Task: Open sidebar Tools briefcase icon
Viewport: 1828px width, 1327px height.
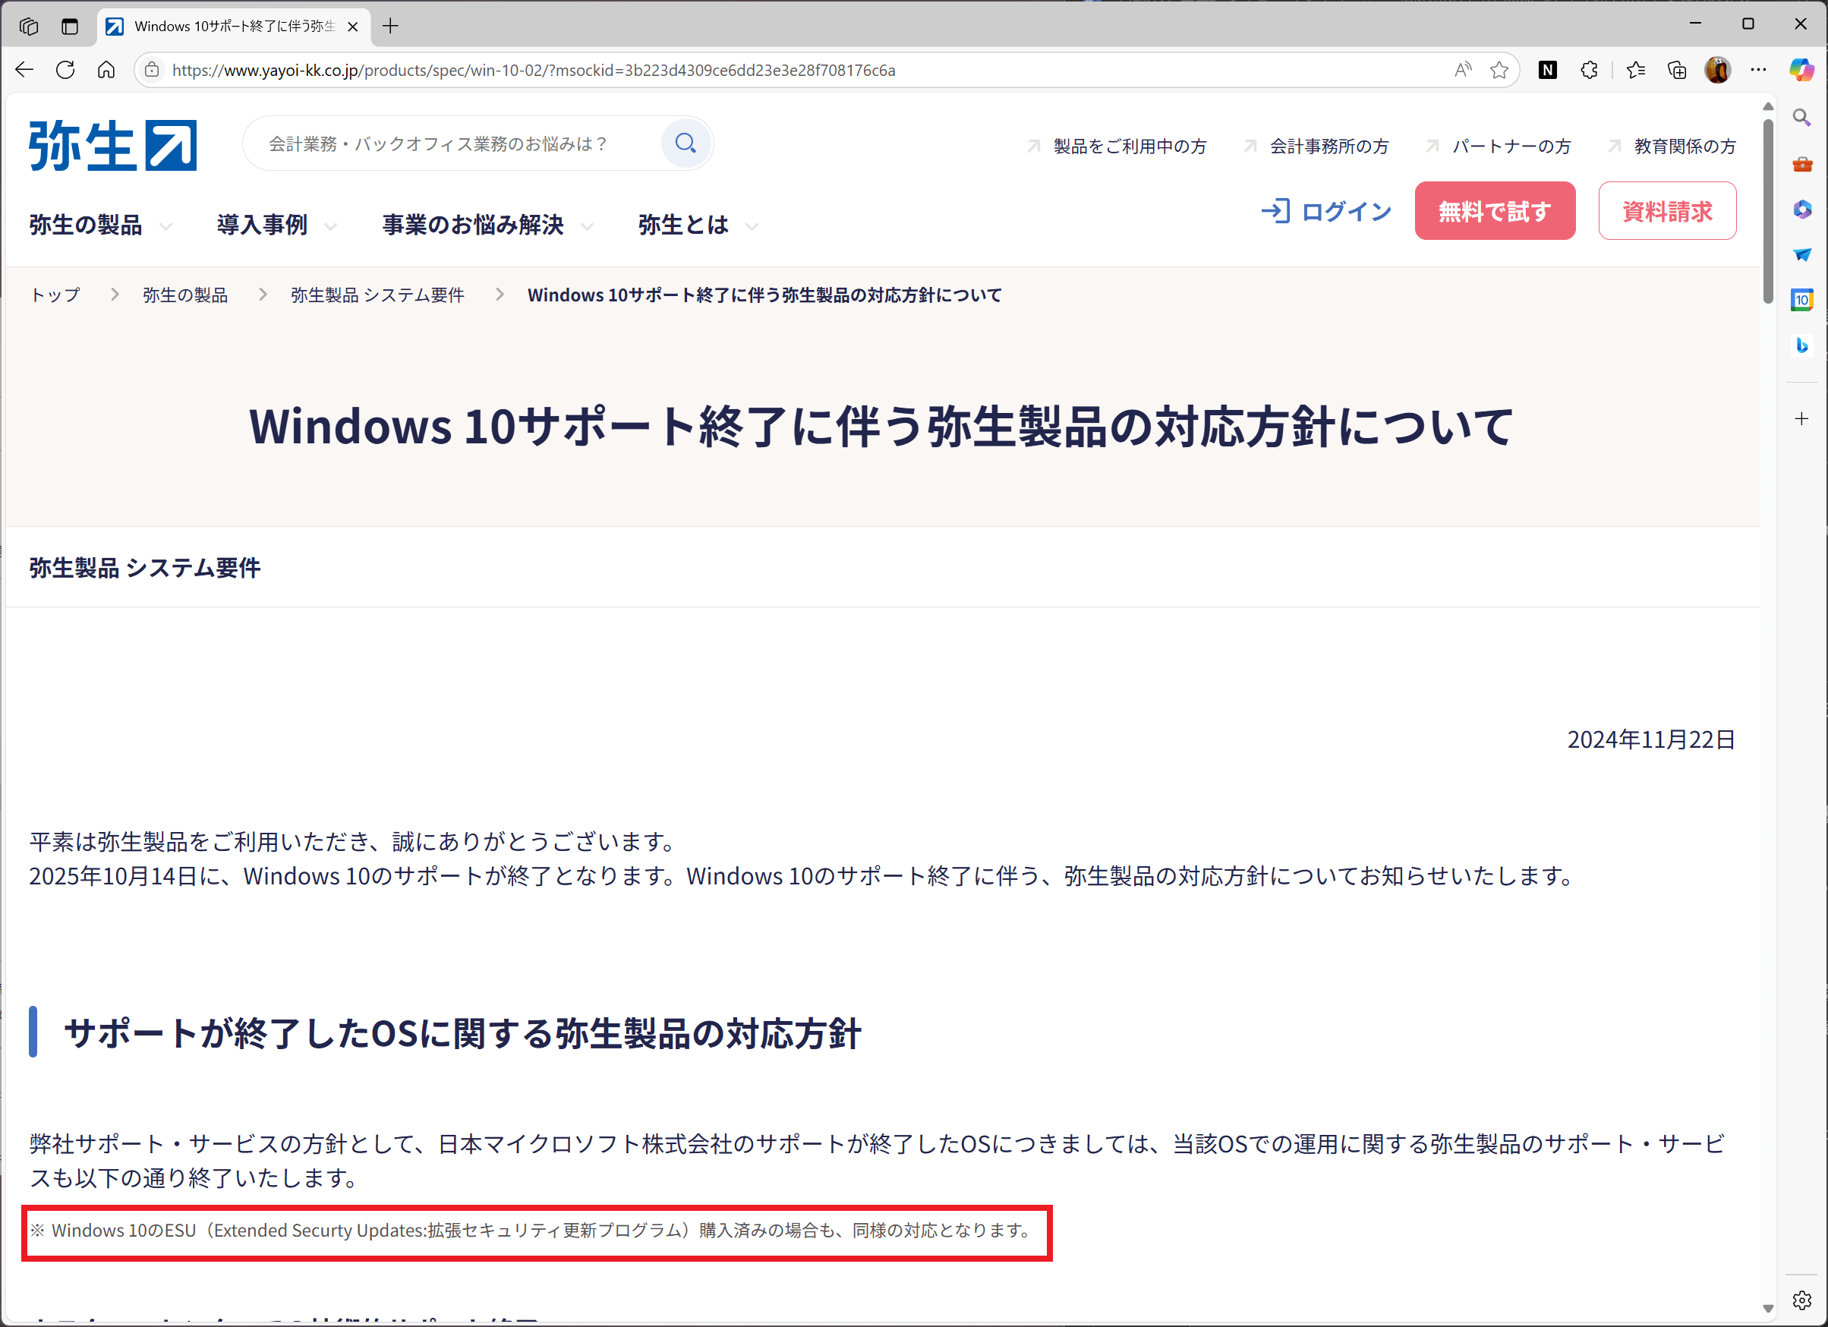Action: click(1801, 165)
